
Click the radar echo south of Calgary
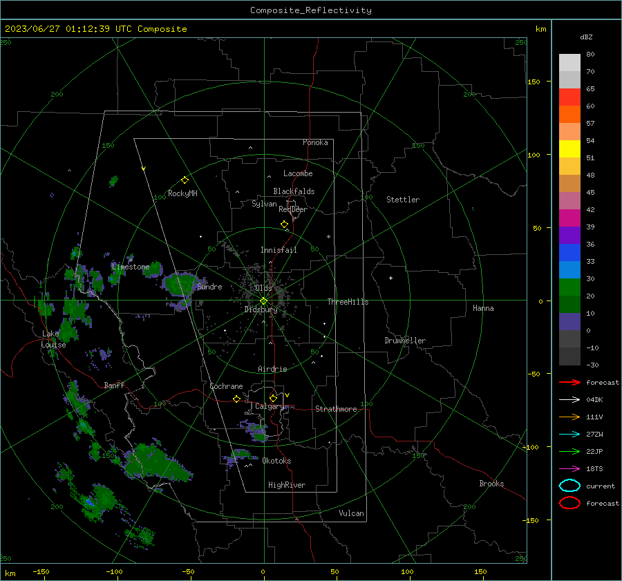pyautogui.click(x=257, y=432)
